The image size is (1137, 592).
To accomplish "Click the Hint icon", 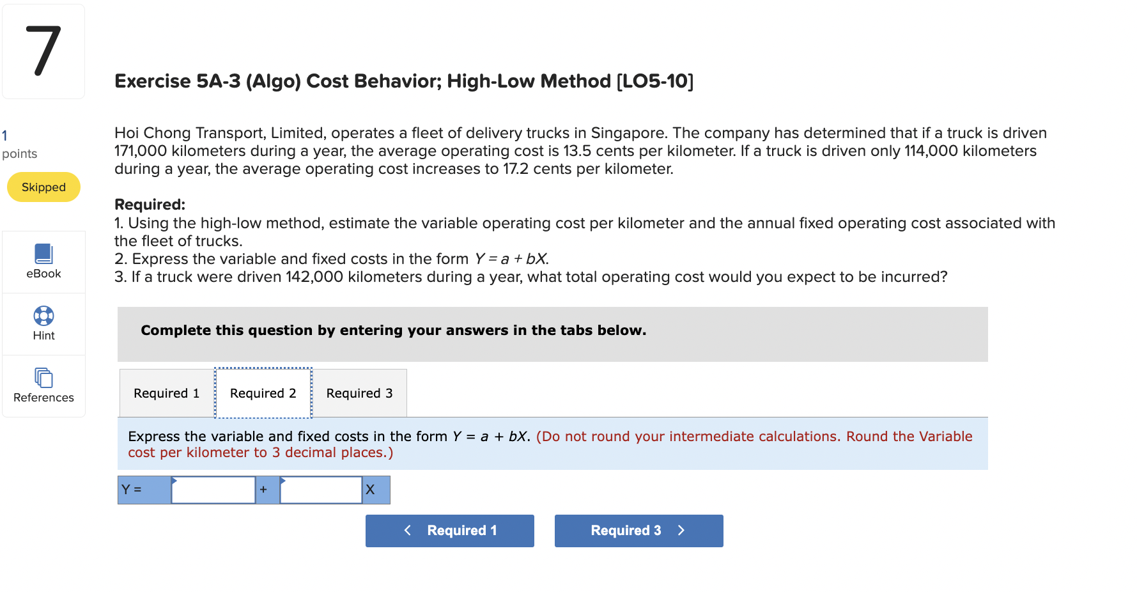I will [43, 324].
